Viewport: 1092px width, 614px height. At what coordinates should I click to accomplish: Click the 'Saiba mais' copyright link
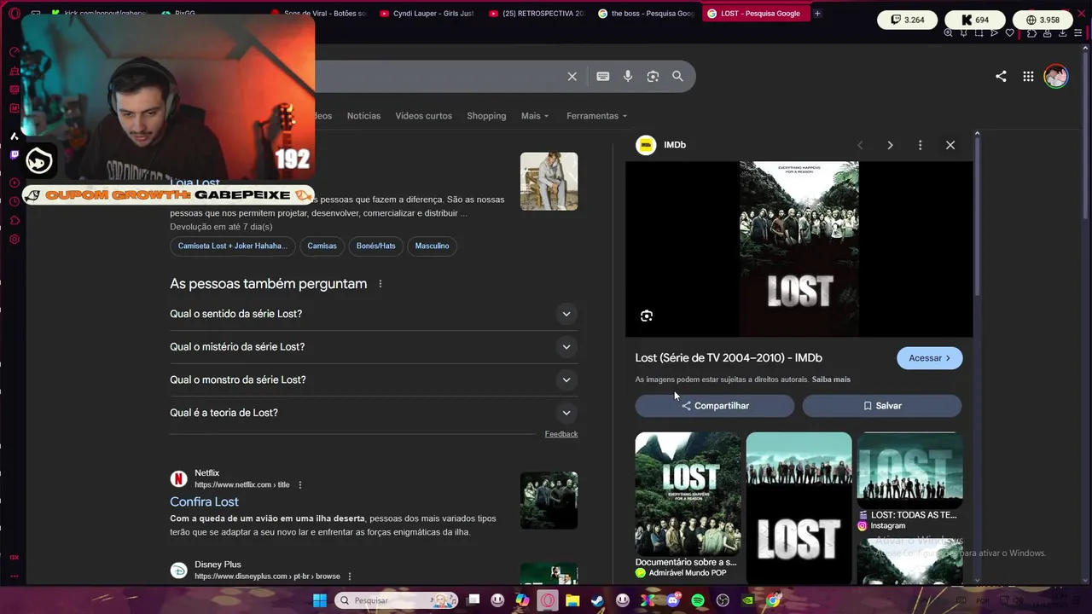(x=831, y=379)
